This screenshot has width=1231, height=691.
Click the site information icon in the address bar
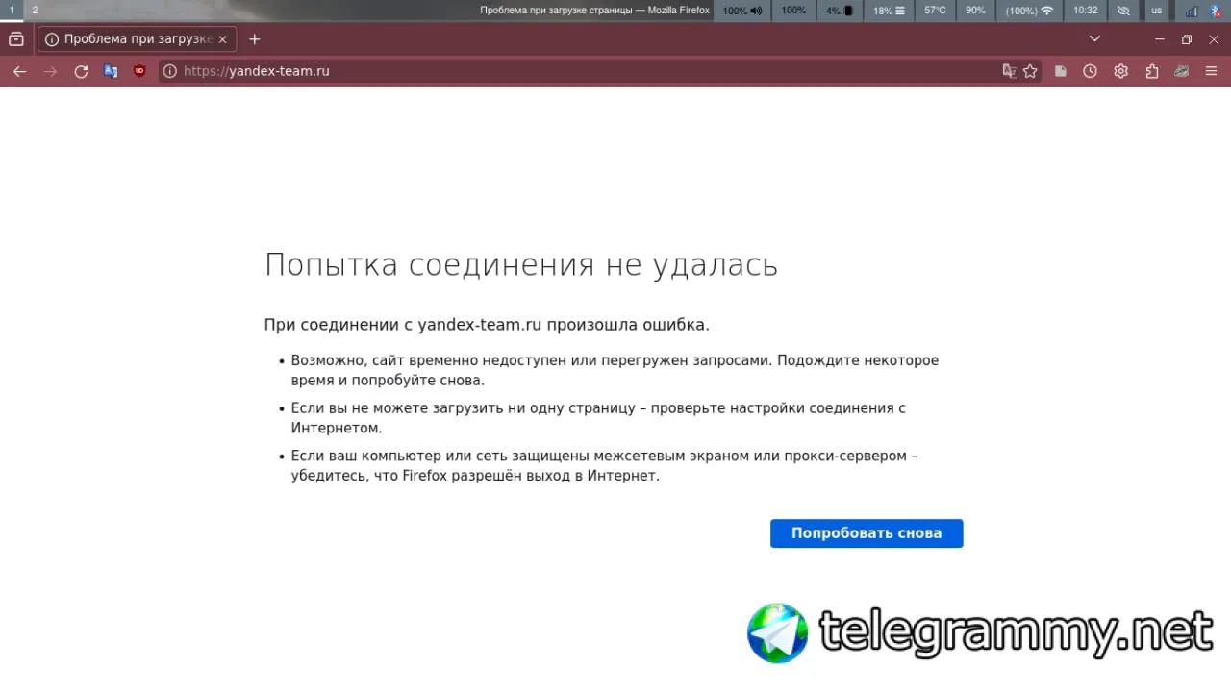click(170, 71)
